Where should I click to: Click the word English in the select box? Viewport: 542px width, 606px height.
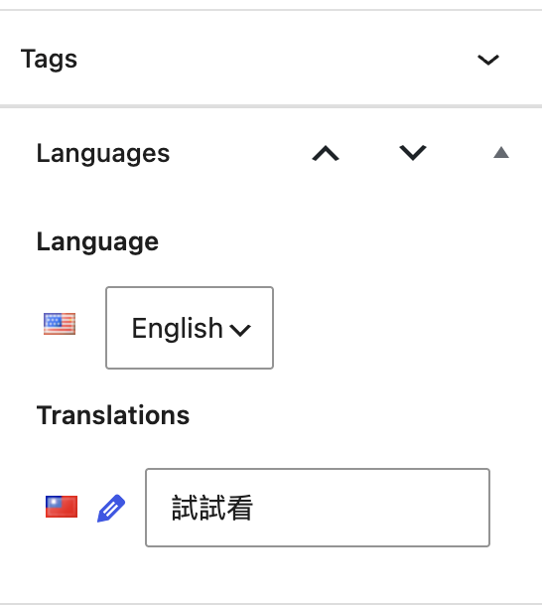tap(178, 328)
